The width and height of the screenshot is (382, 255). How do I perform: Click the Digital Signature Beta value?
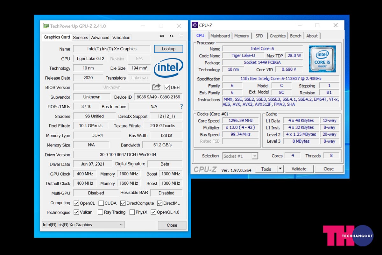pyautogui.click(x=165, y=164)
